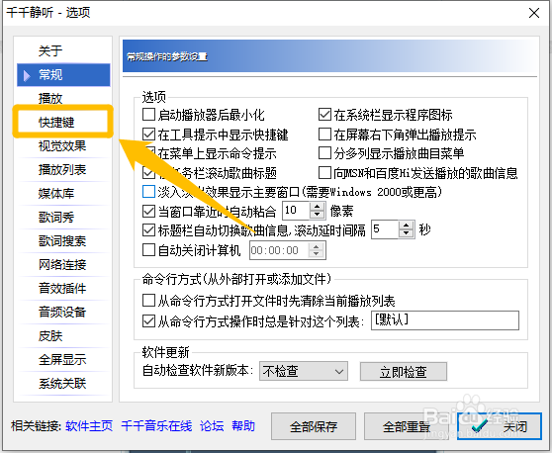
Task: Click the 00:00:00 shutdown time field
Action: tap(279, 250)
